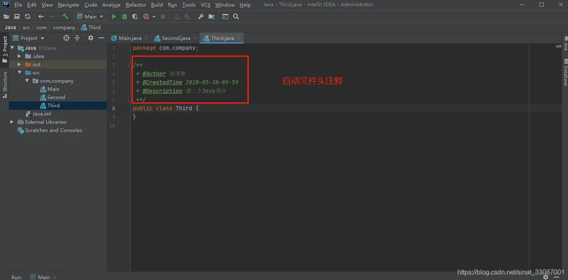Start Debug with the bug icon
The height and width of the screenshot is (280, 568).
tap(125, 16)
